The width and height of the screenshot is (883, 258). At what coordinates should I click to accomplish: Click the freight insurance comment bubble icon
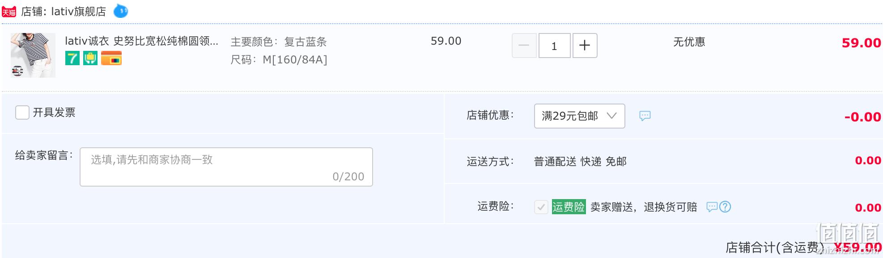pyautogui.click(x=712, y=207)
